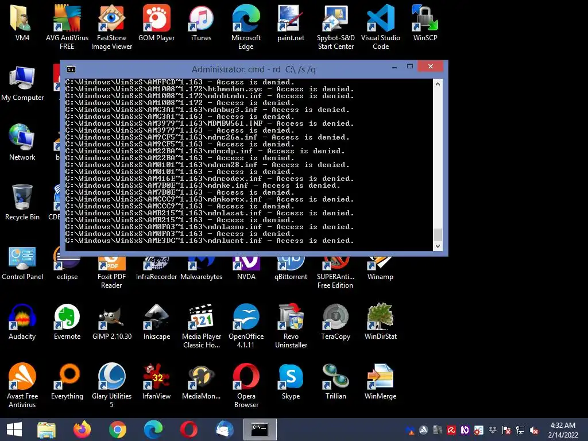Select the Glary Utilities 5 icon

tap(112, 385)
